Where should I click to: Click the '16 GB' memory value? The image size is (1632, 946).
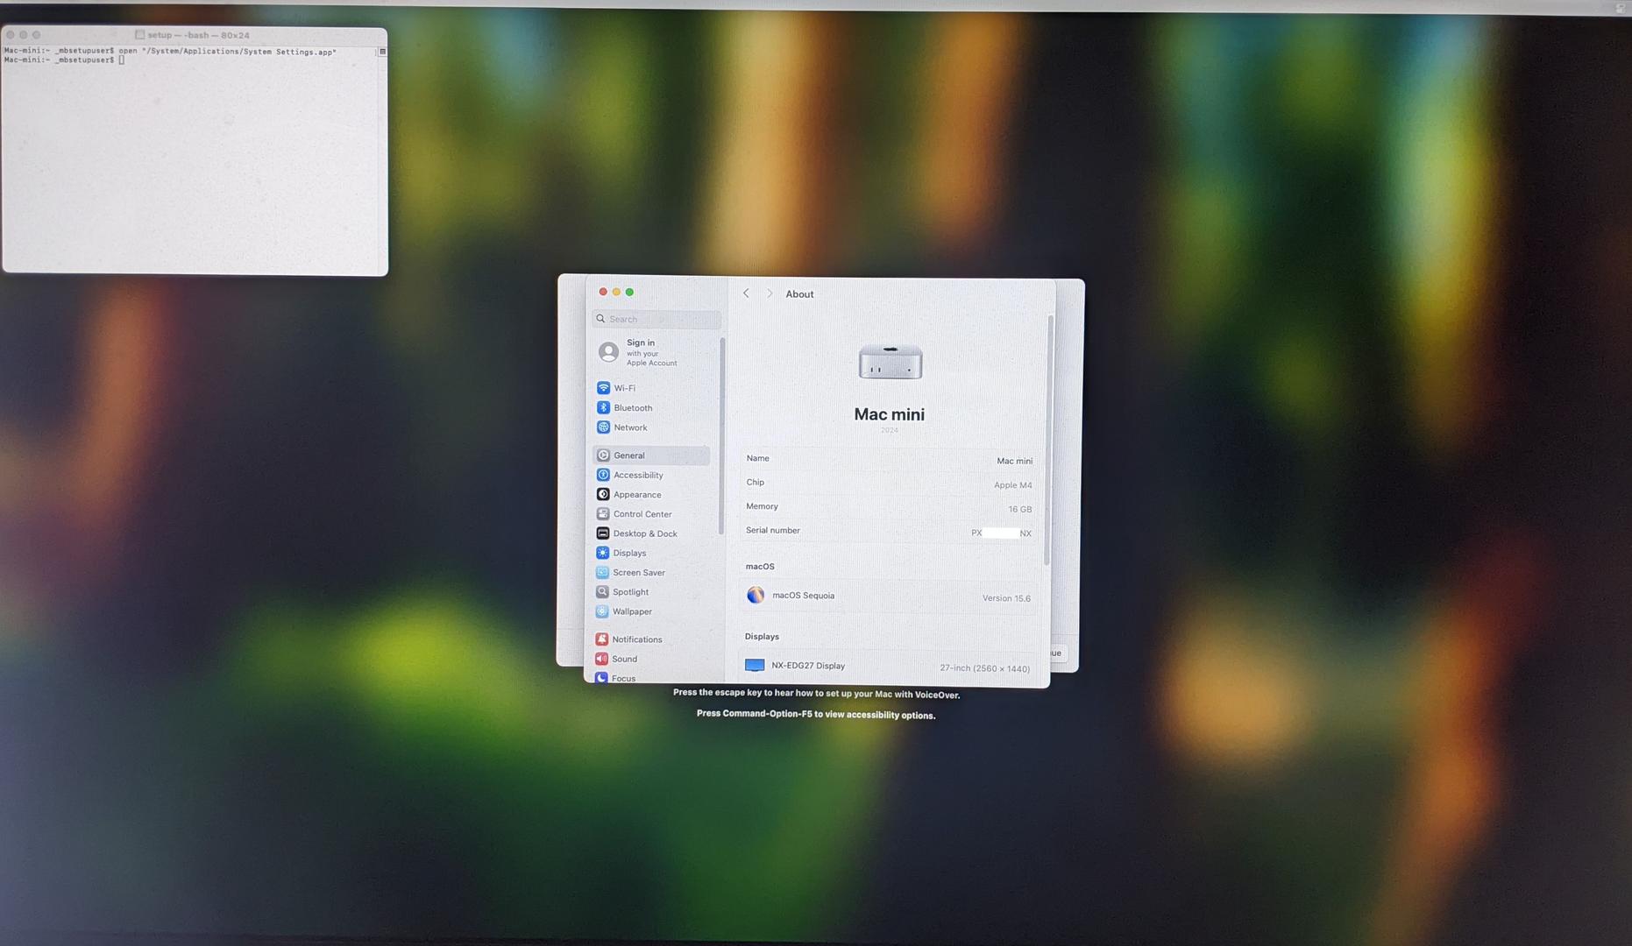(x=1019, y=509)
